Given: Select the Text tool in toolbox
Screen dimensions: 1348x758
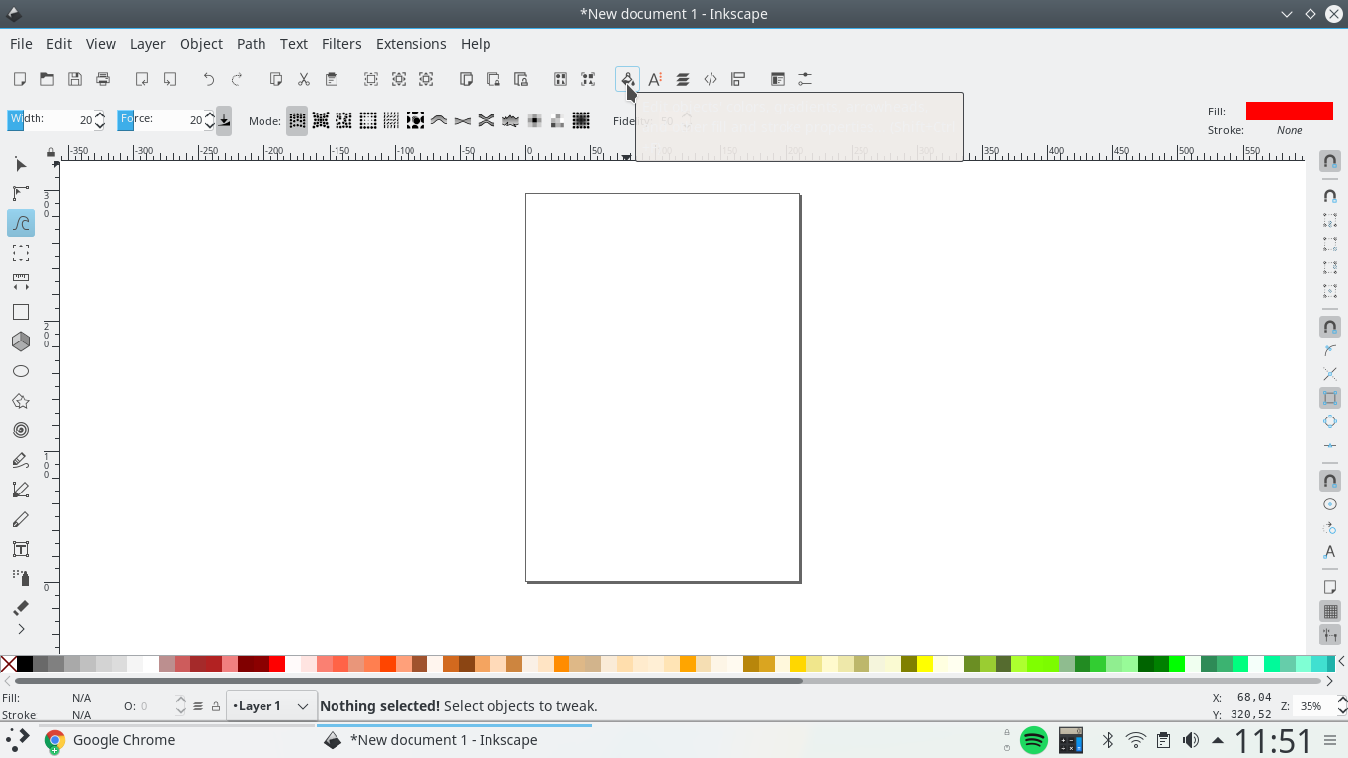Looking at the screenshot, I should tap(21, 549).
